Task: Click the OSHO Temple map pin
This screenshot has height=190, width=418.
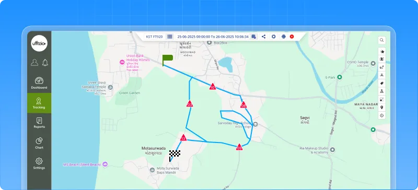Action: (374, 64)
